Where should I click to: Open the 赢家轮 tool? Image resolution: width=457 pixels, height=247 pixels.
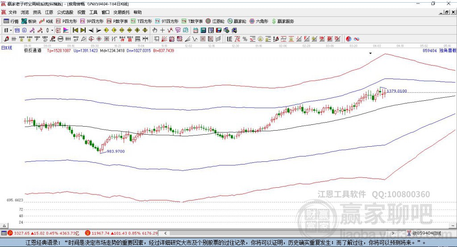tap(237, 21)
